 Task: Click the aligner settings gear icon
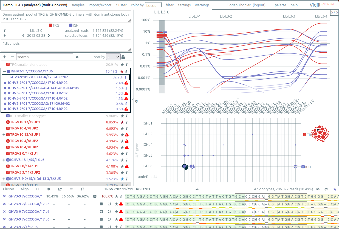(49, 189)
